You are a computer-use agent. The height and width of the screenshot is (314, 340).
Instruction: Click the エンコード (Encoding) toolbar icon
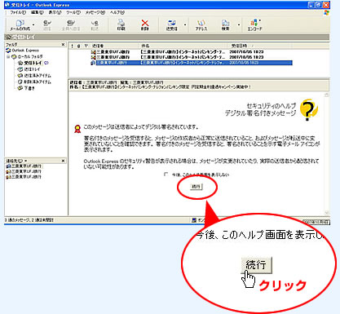point(254,24)
